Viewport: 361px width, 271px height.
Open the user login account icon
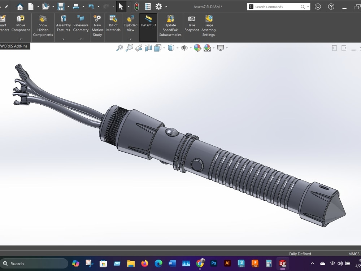pyautogui.click(x=318, y=6)
